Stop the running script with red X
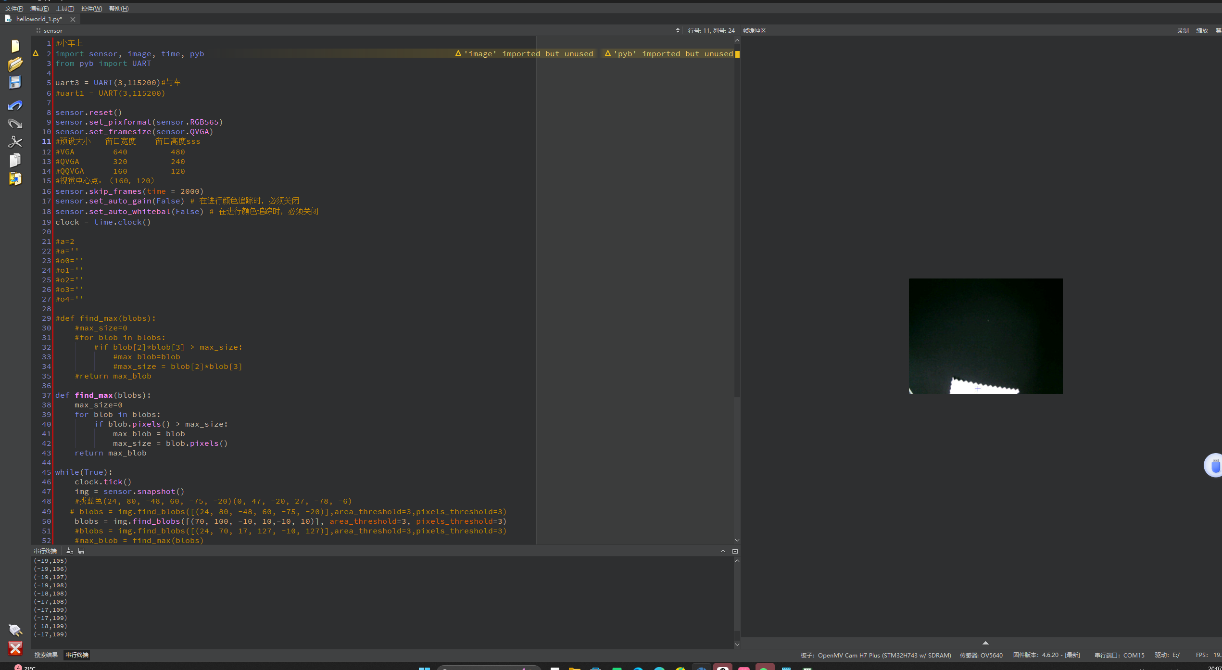Screen dimensions: 1222x670 pos(15,648)
